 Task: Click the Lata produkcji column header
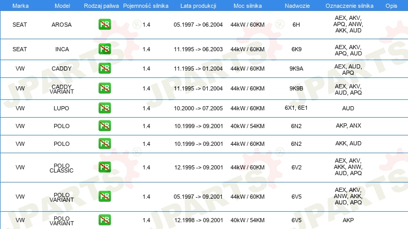(x=198, y=6)
